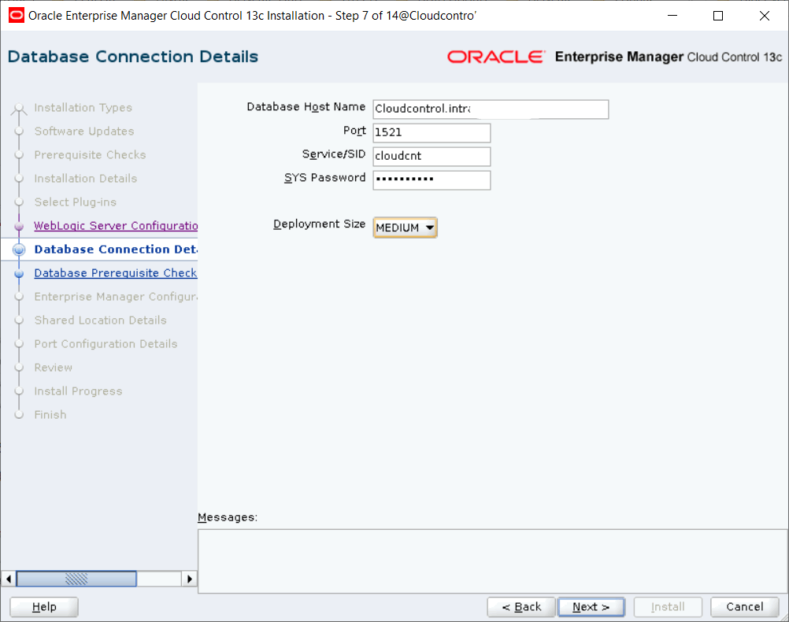
Task: Click the 'Database Connection Details' page heading
Action: 133,57
